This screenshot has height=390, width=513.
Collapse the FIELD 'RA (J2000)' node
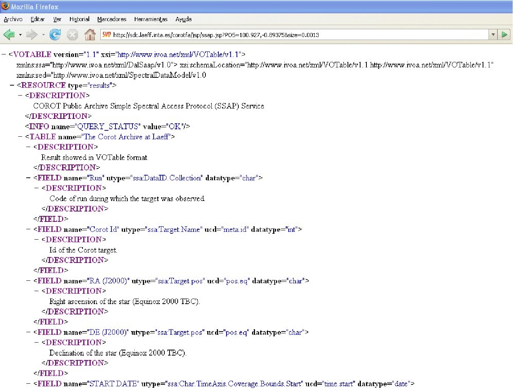pyautogui.click(x=28, y=281)
